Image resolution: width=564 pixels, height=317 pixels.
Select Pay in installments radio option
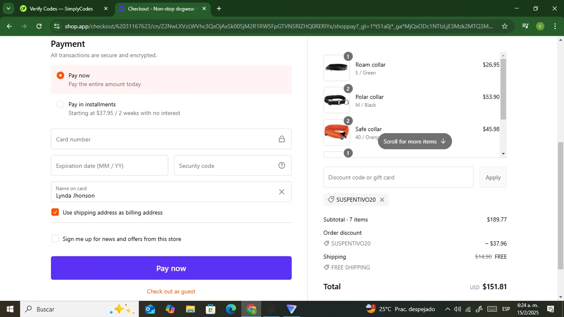tap(60, 104)
